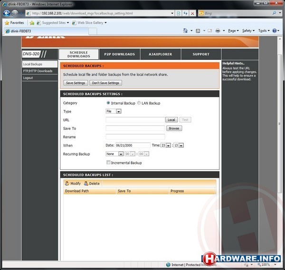This screenshot has width=285, height=270.
Task: Add to Favorites bar star icon
Action: coord(32,23)
